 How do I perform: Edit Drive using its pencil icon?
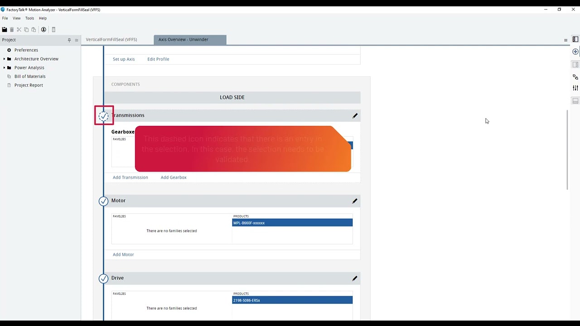click(x=355, y=278)
